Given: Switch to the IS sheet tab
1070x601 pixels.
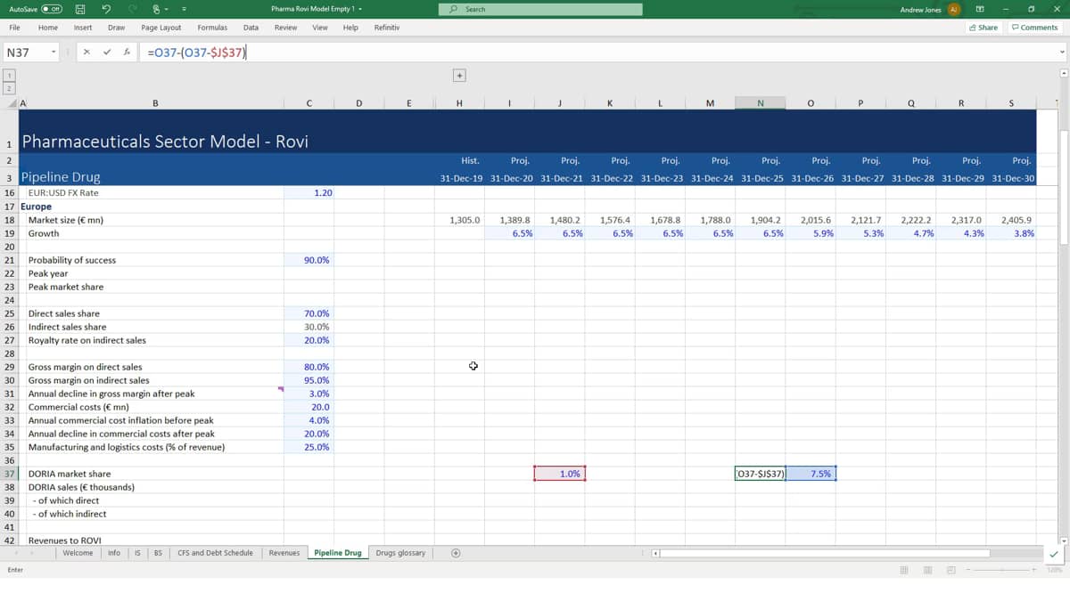Looking at the screenshot, I should [137, 553].
